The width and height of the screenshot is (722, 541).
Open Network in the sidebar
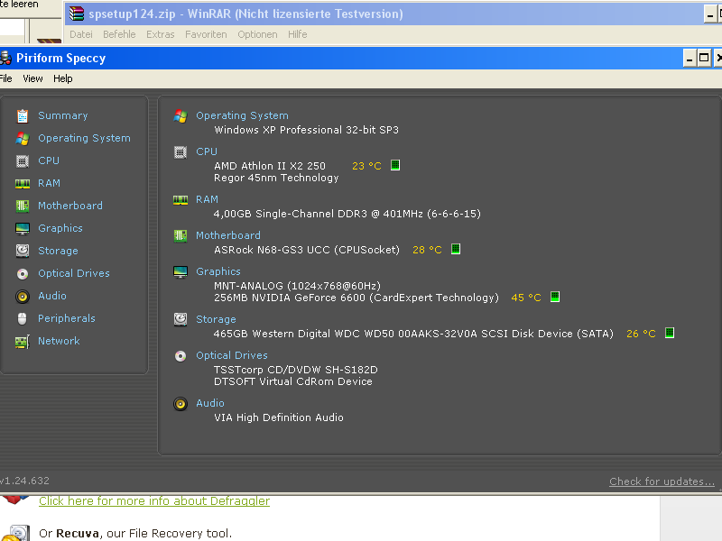[x=59, y=341]
